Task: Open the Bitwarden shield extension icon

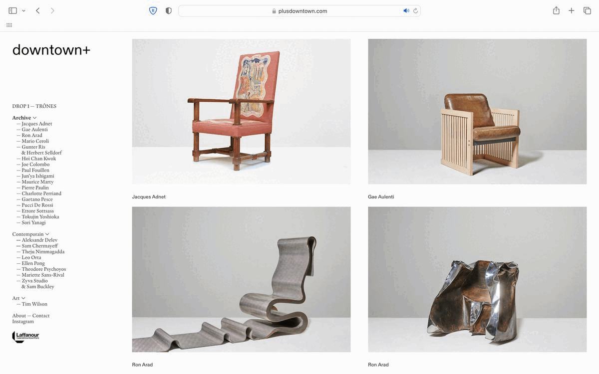Action: 153,10
